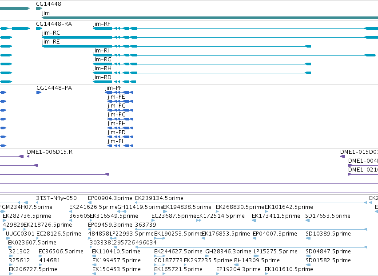Click the EK239134.5prime EST label

(x=159, y=198)
